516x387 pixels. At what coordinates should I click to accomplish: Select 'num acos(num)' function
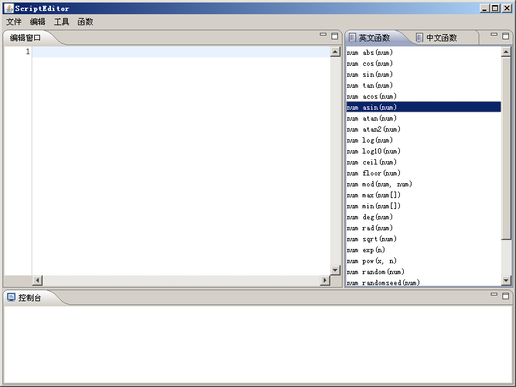click(x=424, y=96)
